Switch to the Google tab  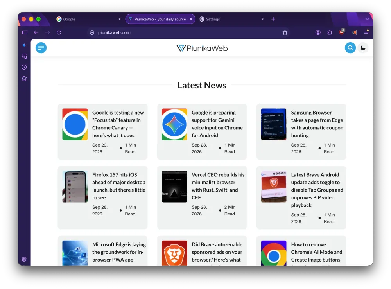(89, 19)
